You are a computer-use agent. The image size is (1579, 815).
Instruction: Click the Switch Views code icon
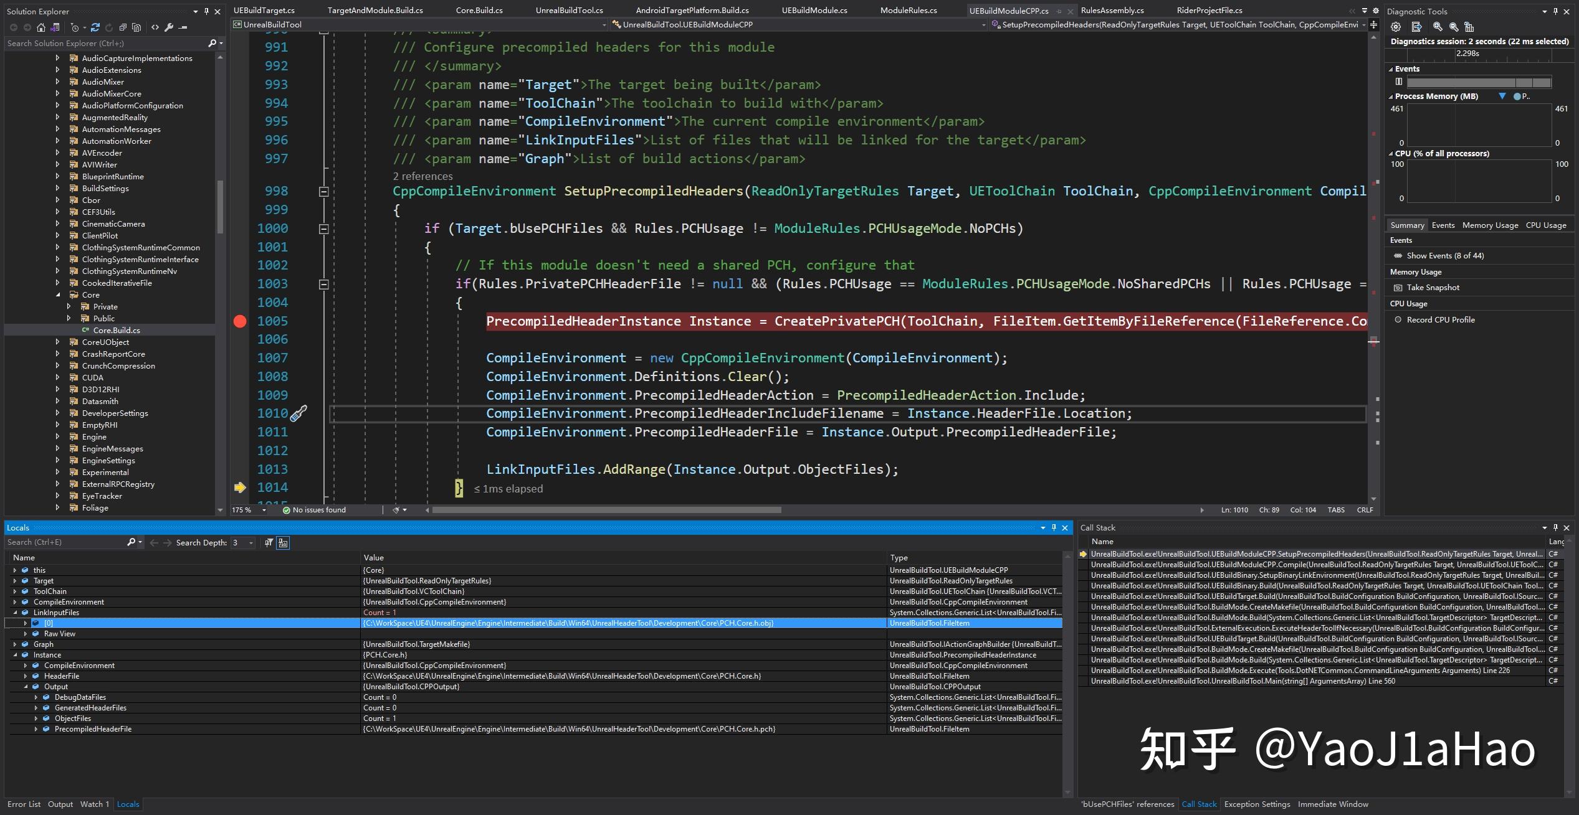[155, 27]
